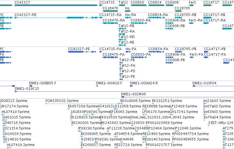Select protein Taf12-PD
The width and height of the screenshot is (234, 149).
121,74
